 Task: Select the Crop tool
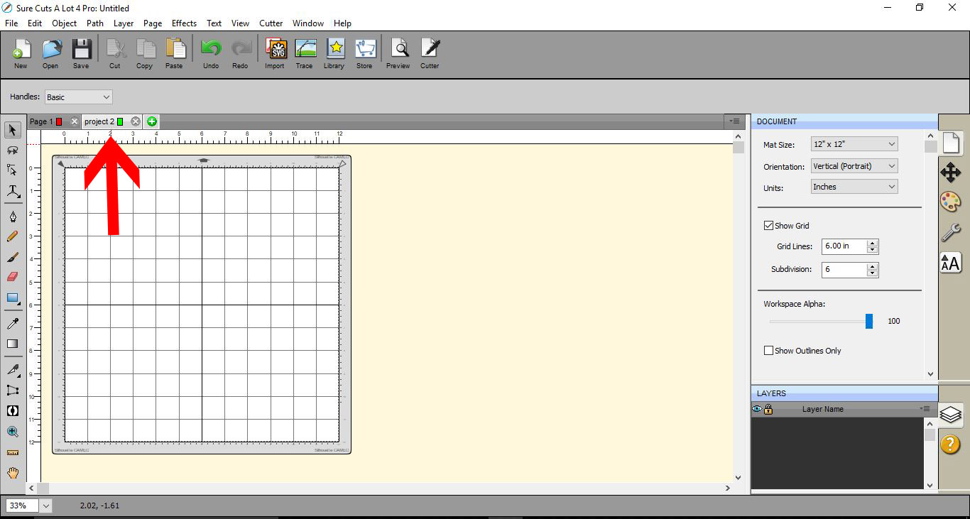pos(13,390)
